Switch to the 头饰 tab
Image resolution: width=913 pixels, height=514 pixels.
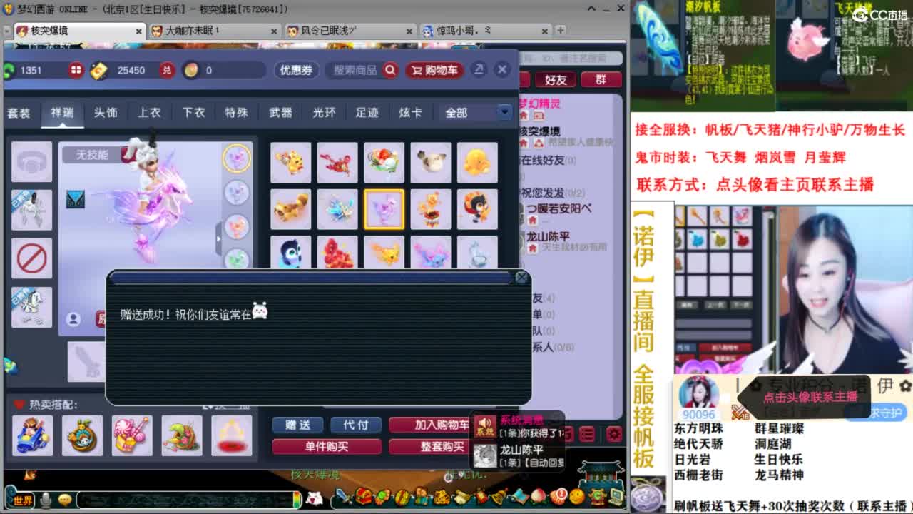point(106,113)
